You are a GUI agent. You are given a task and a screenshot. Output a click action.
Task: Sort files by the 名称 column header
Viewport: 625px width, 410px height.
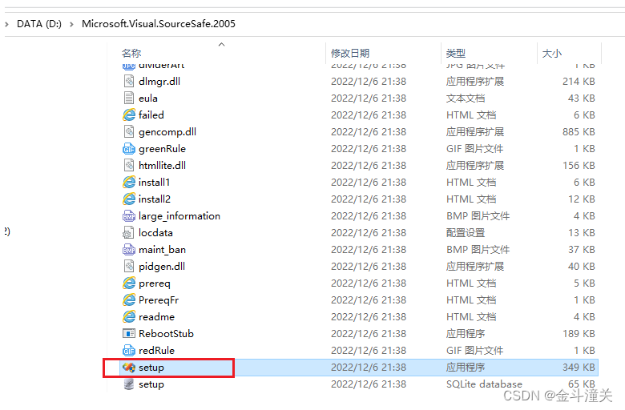pyautogui.click(x=131, y=53)
